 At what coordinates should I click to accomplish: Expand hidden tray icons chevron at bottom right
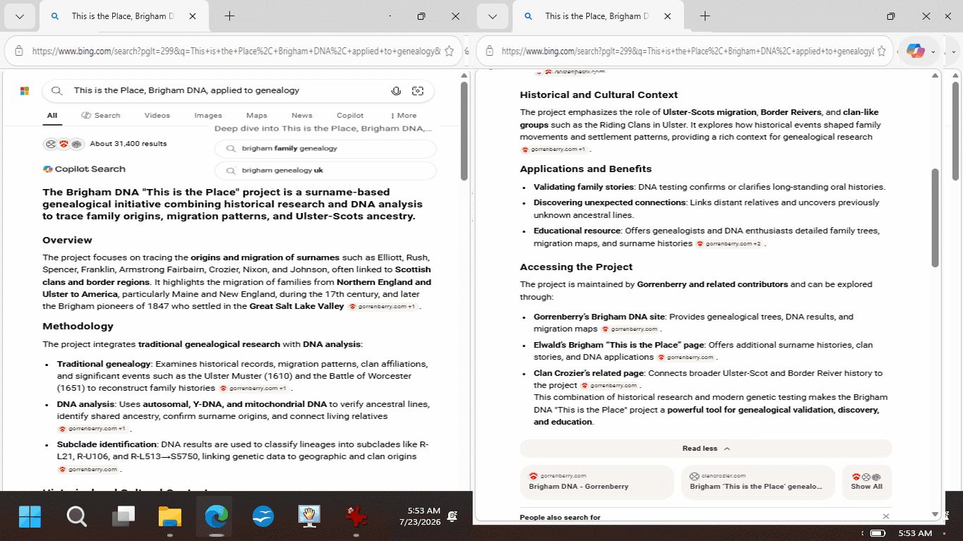862,533
